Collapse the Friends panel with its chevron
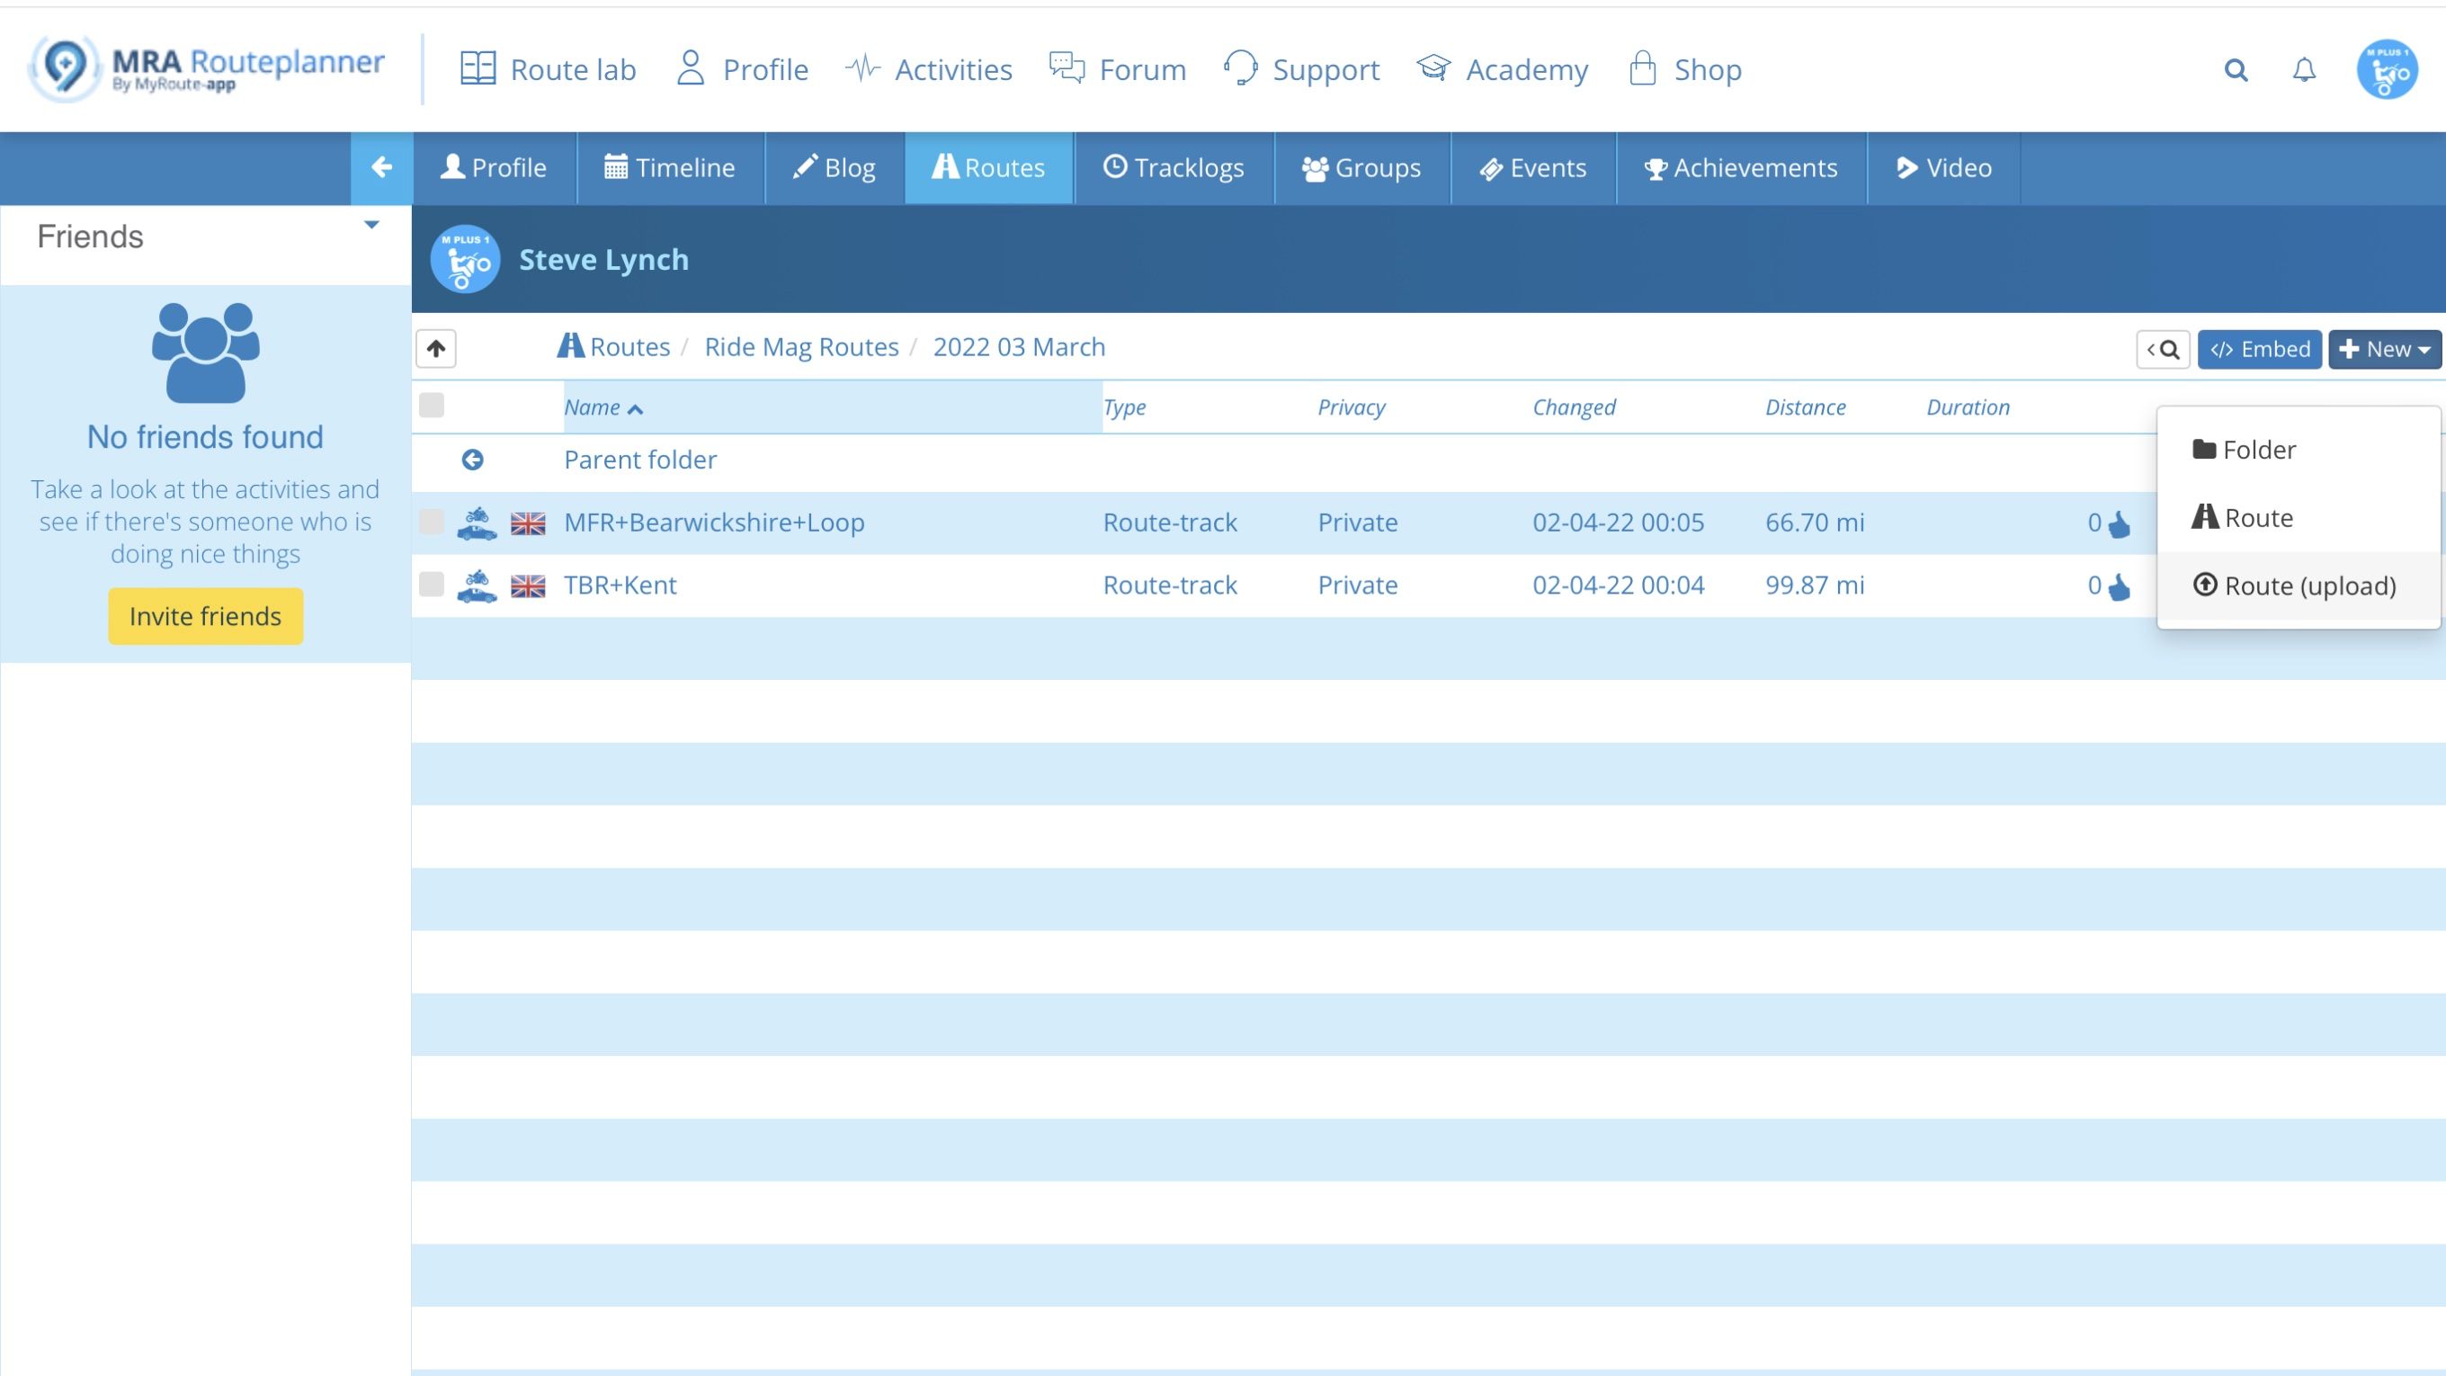 coord(370,224)
